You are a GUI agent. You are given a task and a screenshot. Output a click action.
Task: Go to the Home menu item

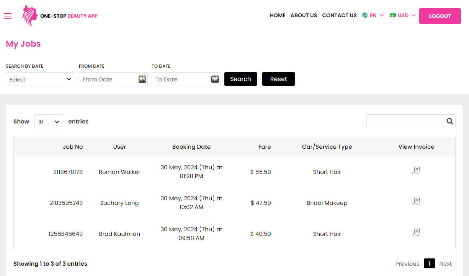pyautogui.click(x=278, y=15)
